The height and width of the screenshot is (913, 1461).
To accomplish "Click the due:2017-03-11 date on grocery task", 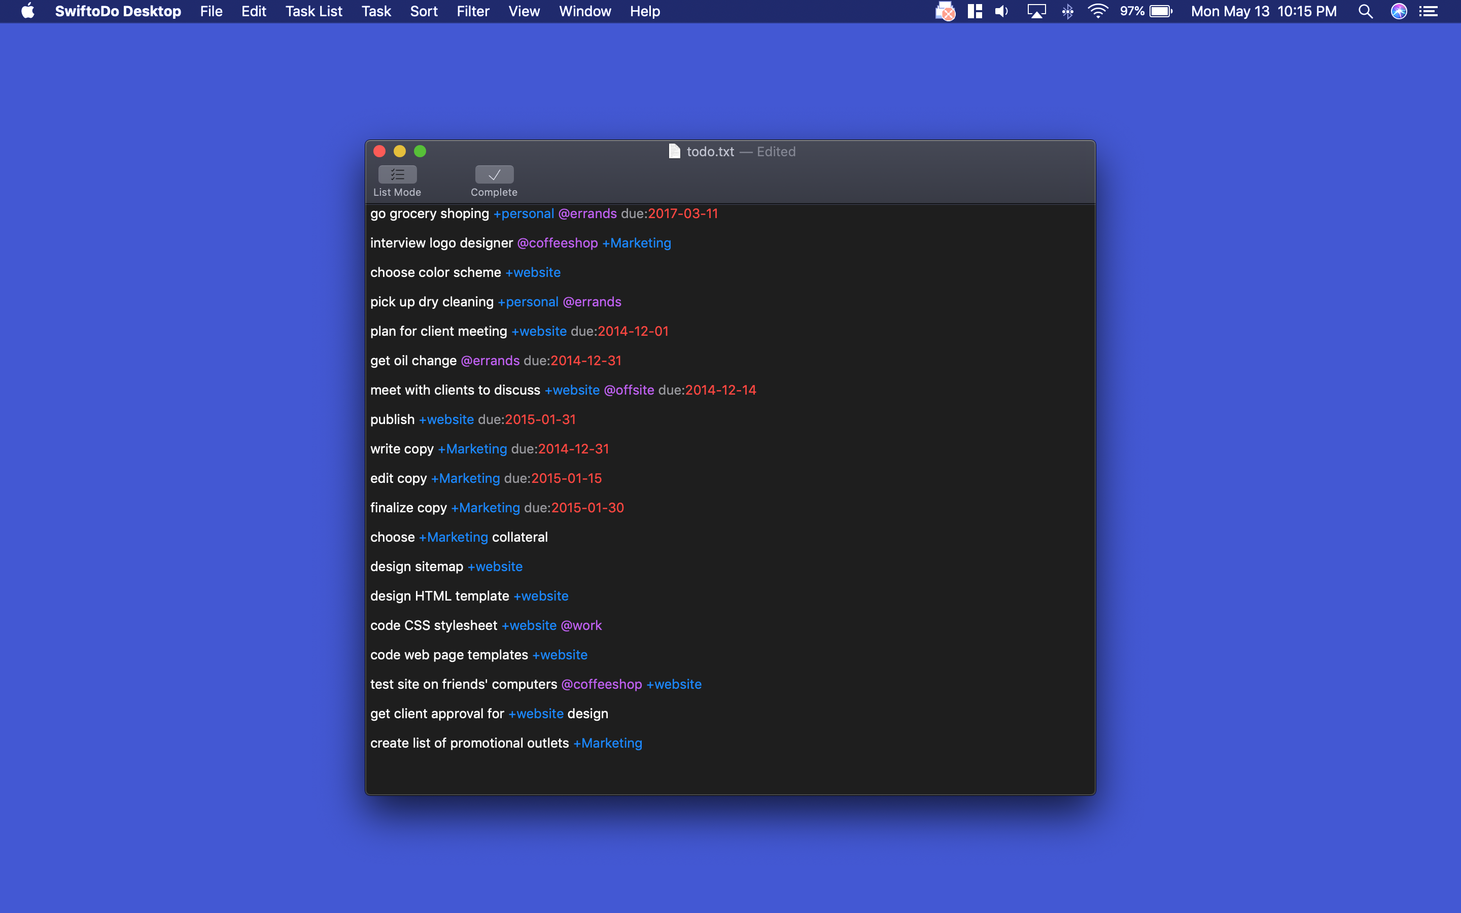I will pyautogui.click(x=682, y=213).
